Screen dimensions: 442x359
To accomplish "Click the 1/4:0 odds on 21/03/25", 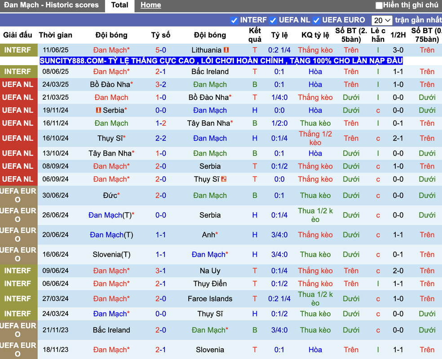I will pos(279,97).
